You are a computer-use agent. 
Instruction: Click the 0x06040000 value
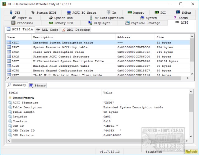pyautogui.click(x=112, y=135)
